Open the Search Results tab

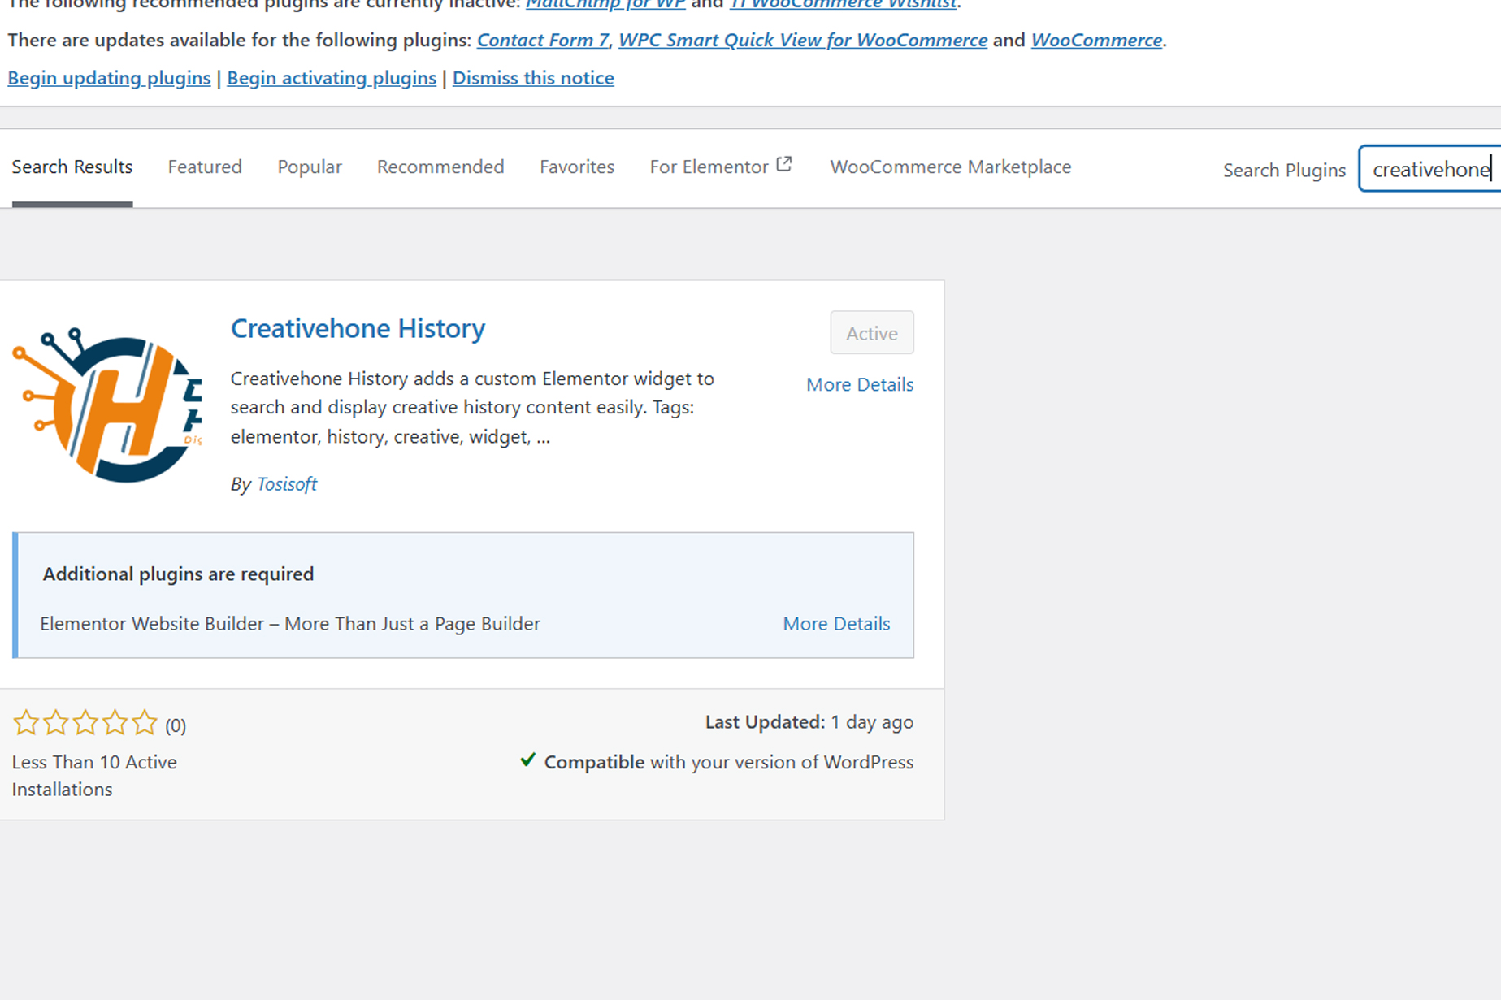coord(72,167)
